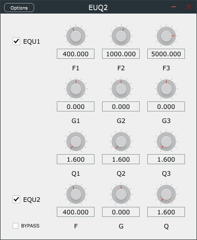Click the Q2 knob

click(x=121, y=142)
